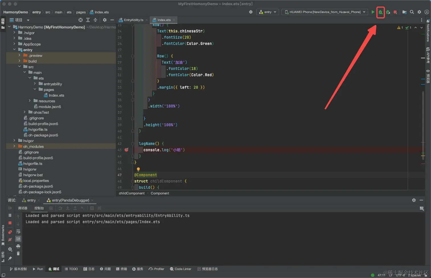Open HUAWEI Phone device selector dropdown
Viewport: 431px width, 278px height.
(325, 12)
